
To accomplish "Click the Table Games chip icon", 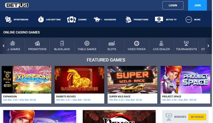I will (87, 43).
